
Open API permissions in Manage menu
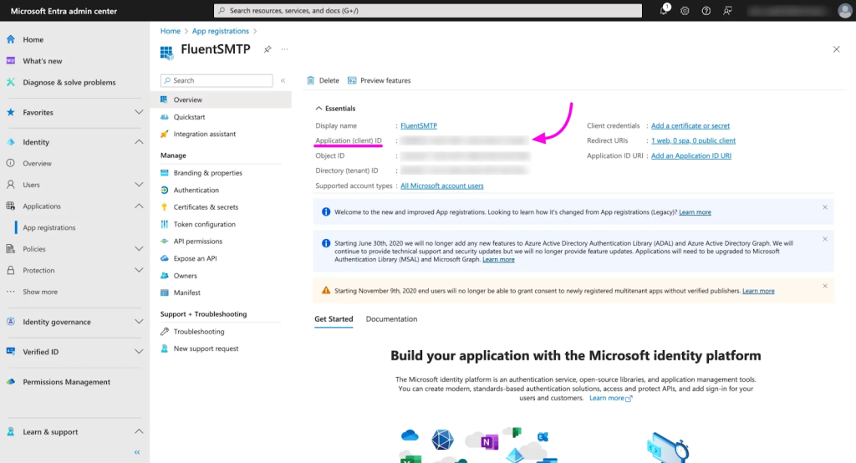[x=198, y=242]
